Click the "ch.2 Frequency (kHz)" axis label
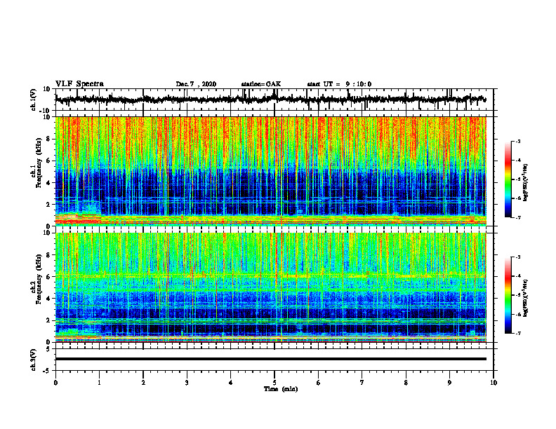The image size is (556, 429). pos(37,279)
